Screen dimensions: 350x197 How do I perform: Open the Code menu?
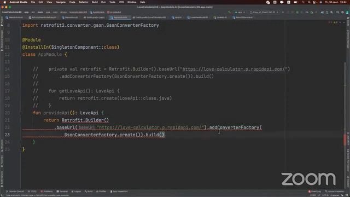click(x=72, y=2)
